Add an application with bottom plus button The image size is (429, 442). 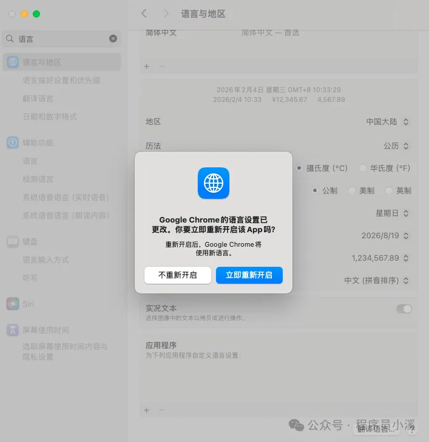[147, 410]
